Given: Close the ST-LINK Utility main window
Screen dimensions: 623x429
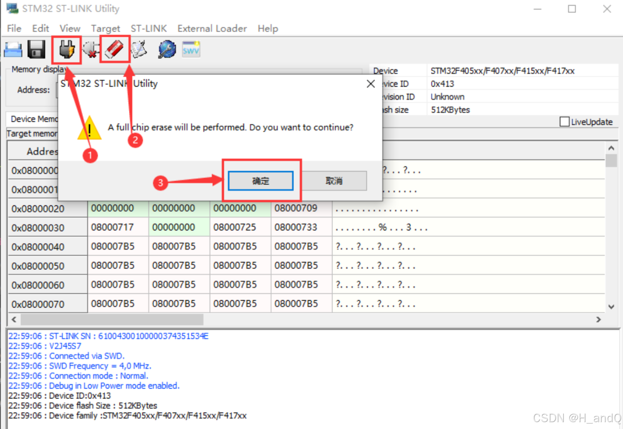Looking at the screenshot, I should click(607, 9).
